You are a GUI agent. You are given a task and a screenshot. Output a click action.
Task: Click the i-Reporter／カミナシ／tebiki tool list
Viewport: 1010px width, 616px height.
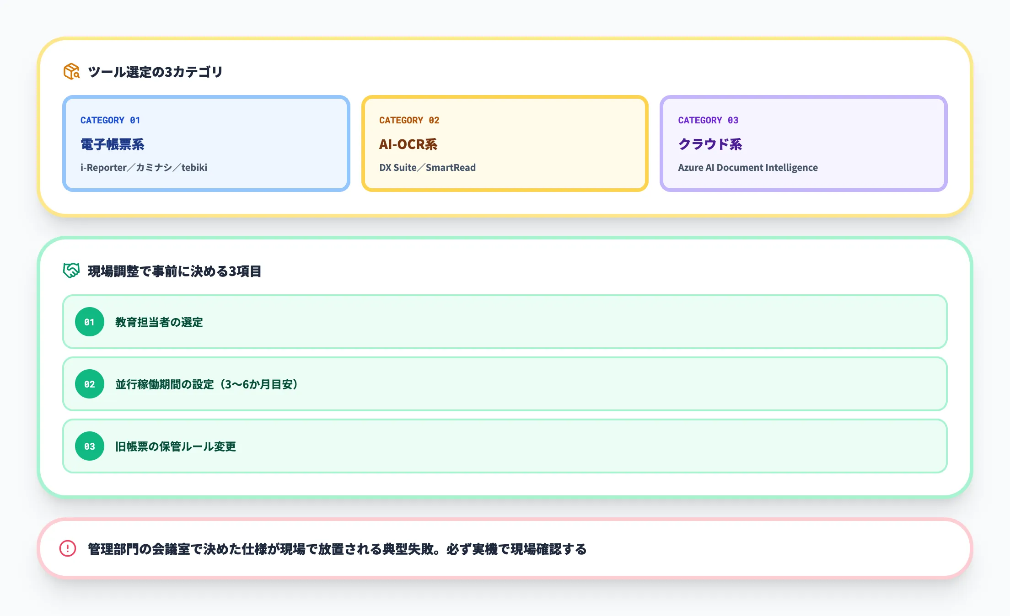144,167
